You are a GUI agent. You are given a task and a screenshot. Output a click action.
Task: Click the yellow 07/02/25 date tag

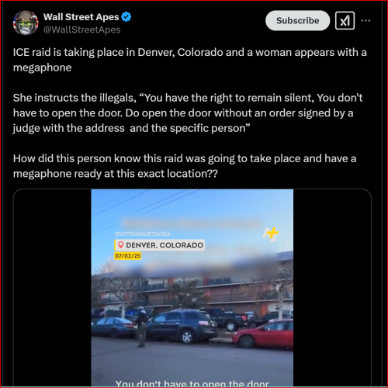tap(127, 256)
